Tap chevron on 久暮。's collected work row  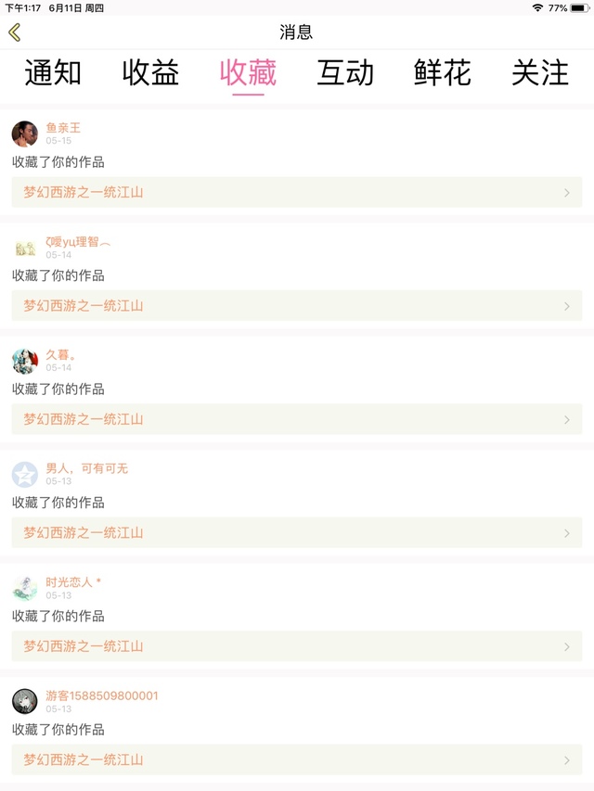(x=567, y=420)
